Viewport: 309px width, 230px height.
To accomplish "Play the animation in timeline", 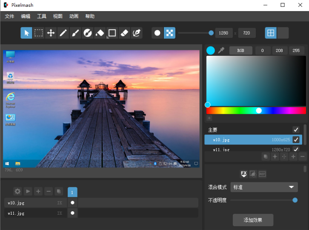I will 28,191.
